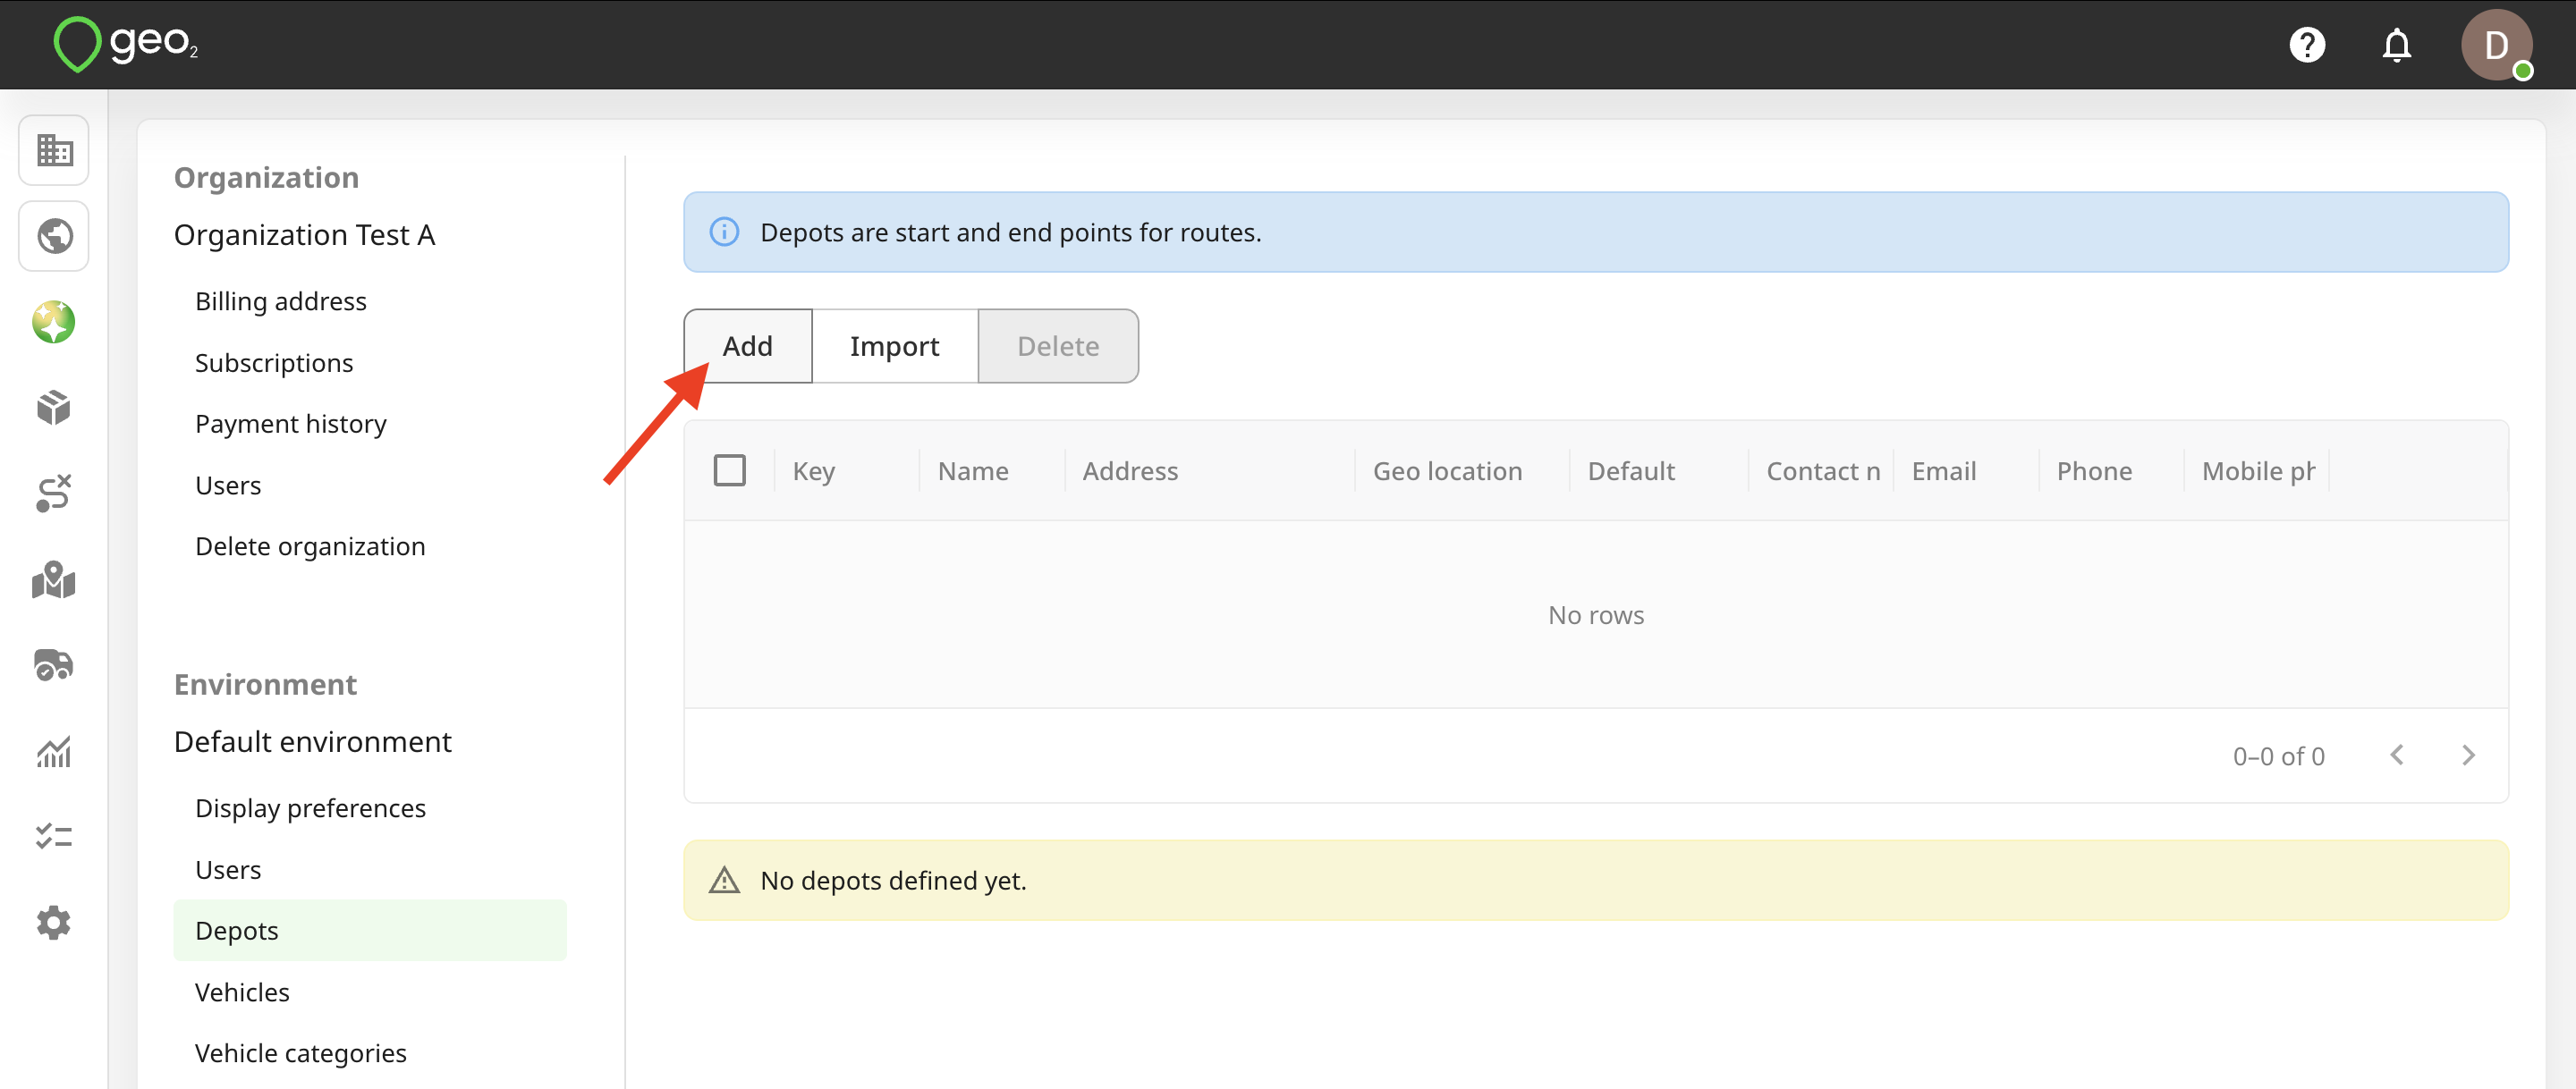Viewport: 2576px width, 1089px height.
Task: Click the green sparkle globe icon
Action: click(x=54, y=322)
